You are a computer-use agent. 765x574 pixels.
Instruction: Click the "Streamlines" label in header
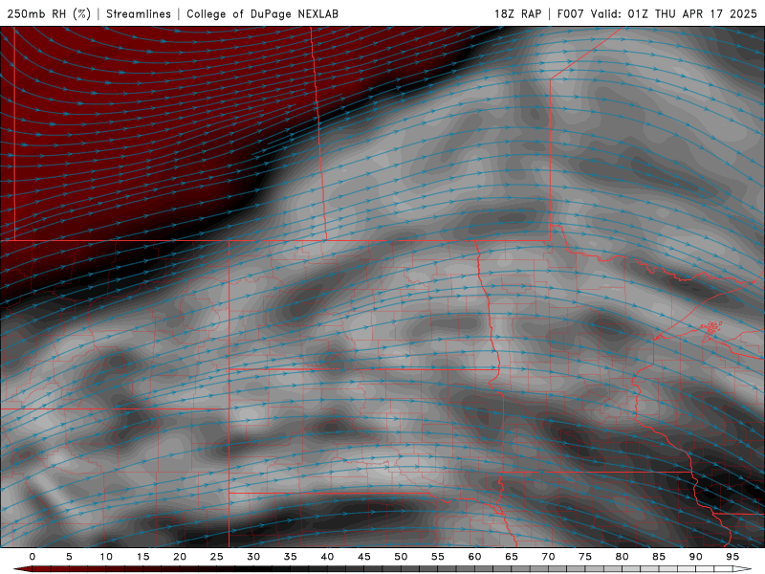[x=139, y=13]
